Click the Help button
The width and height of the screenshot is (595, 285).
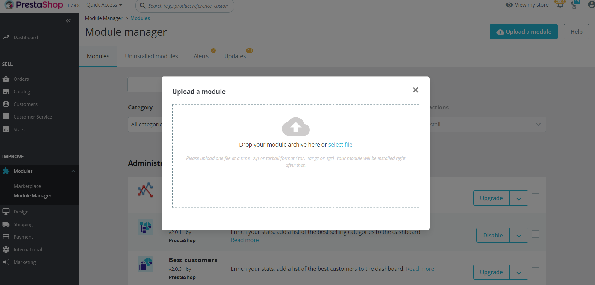click(x=576, y=32)
